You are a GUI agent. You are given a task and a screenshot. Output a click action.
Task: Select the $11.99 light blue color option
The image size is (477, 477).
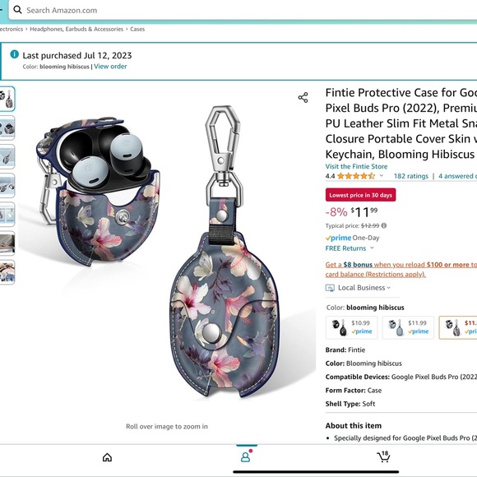pos(408,327)
